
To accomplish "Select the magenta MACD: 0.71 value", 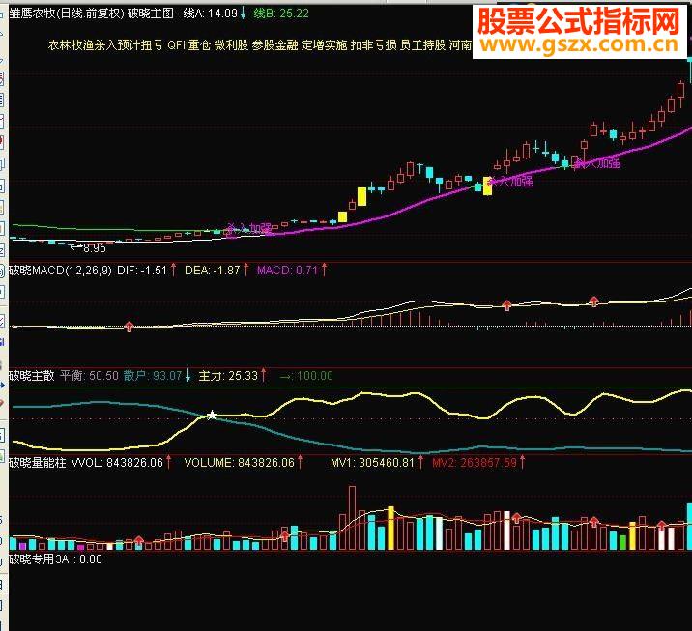I will coord(287,270).
